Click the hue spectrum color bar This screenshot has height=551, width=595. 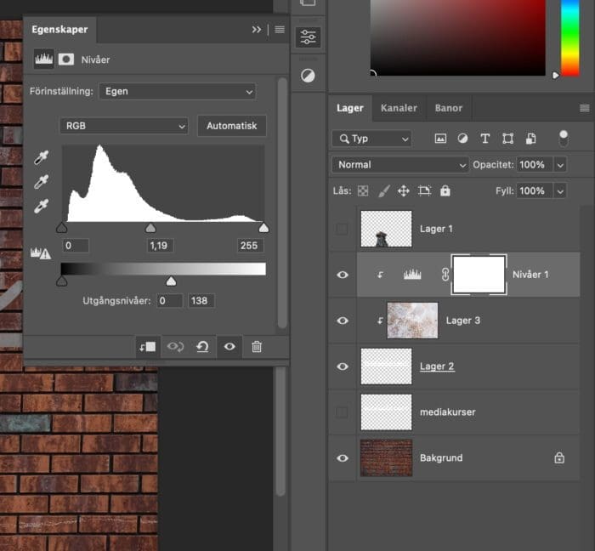[x=570, y=37]
